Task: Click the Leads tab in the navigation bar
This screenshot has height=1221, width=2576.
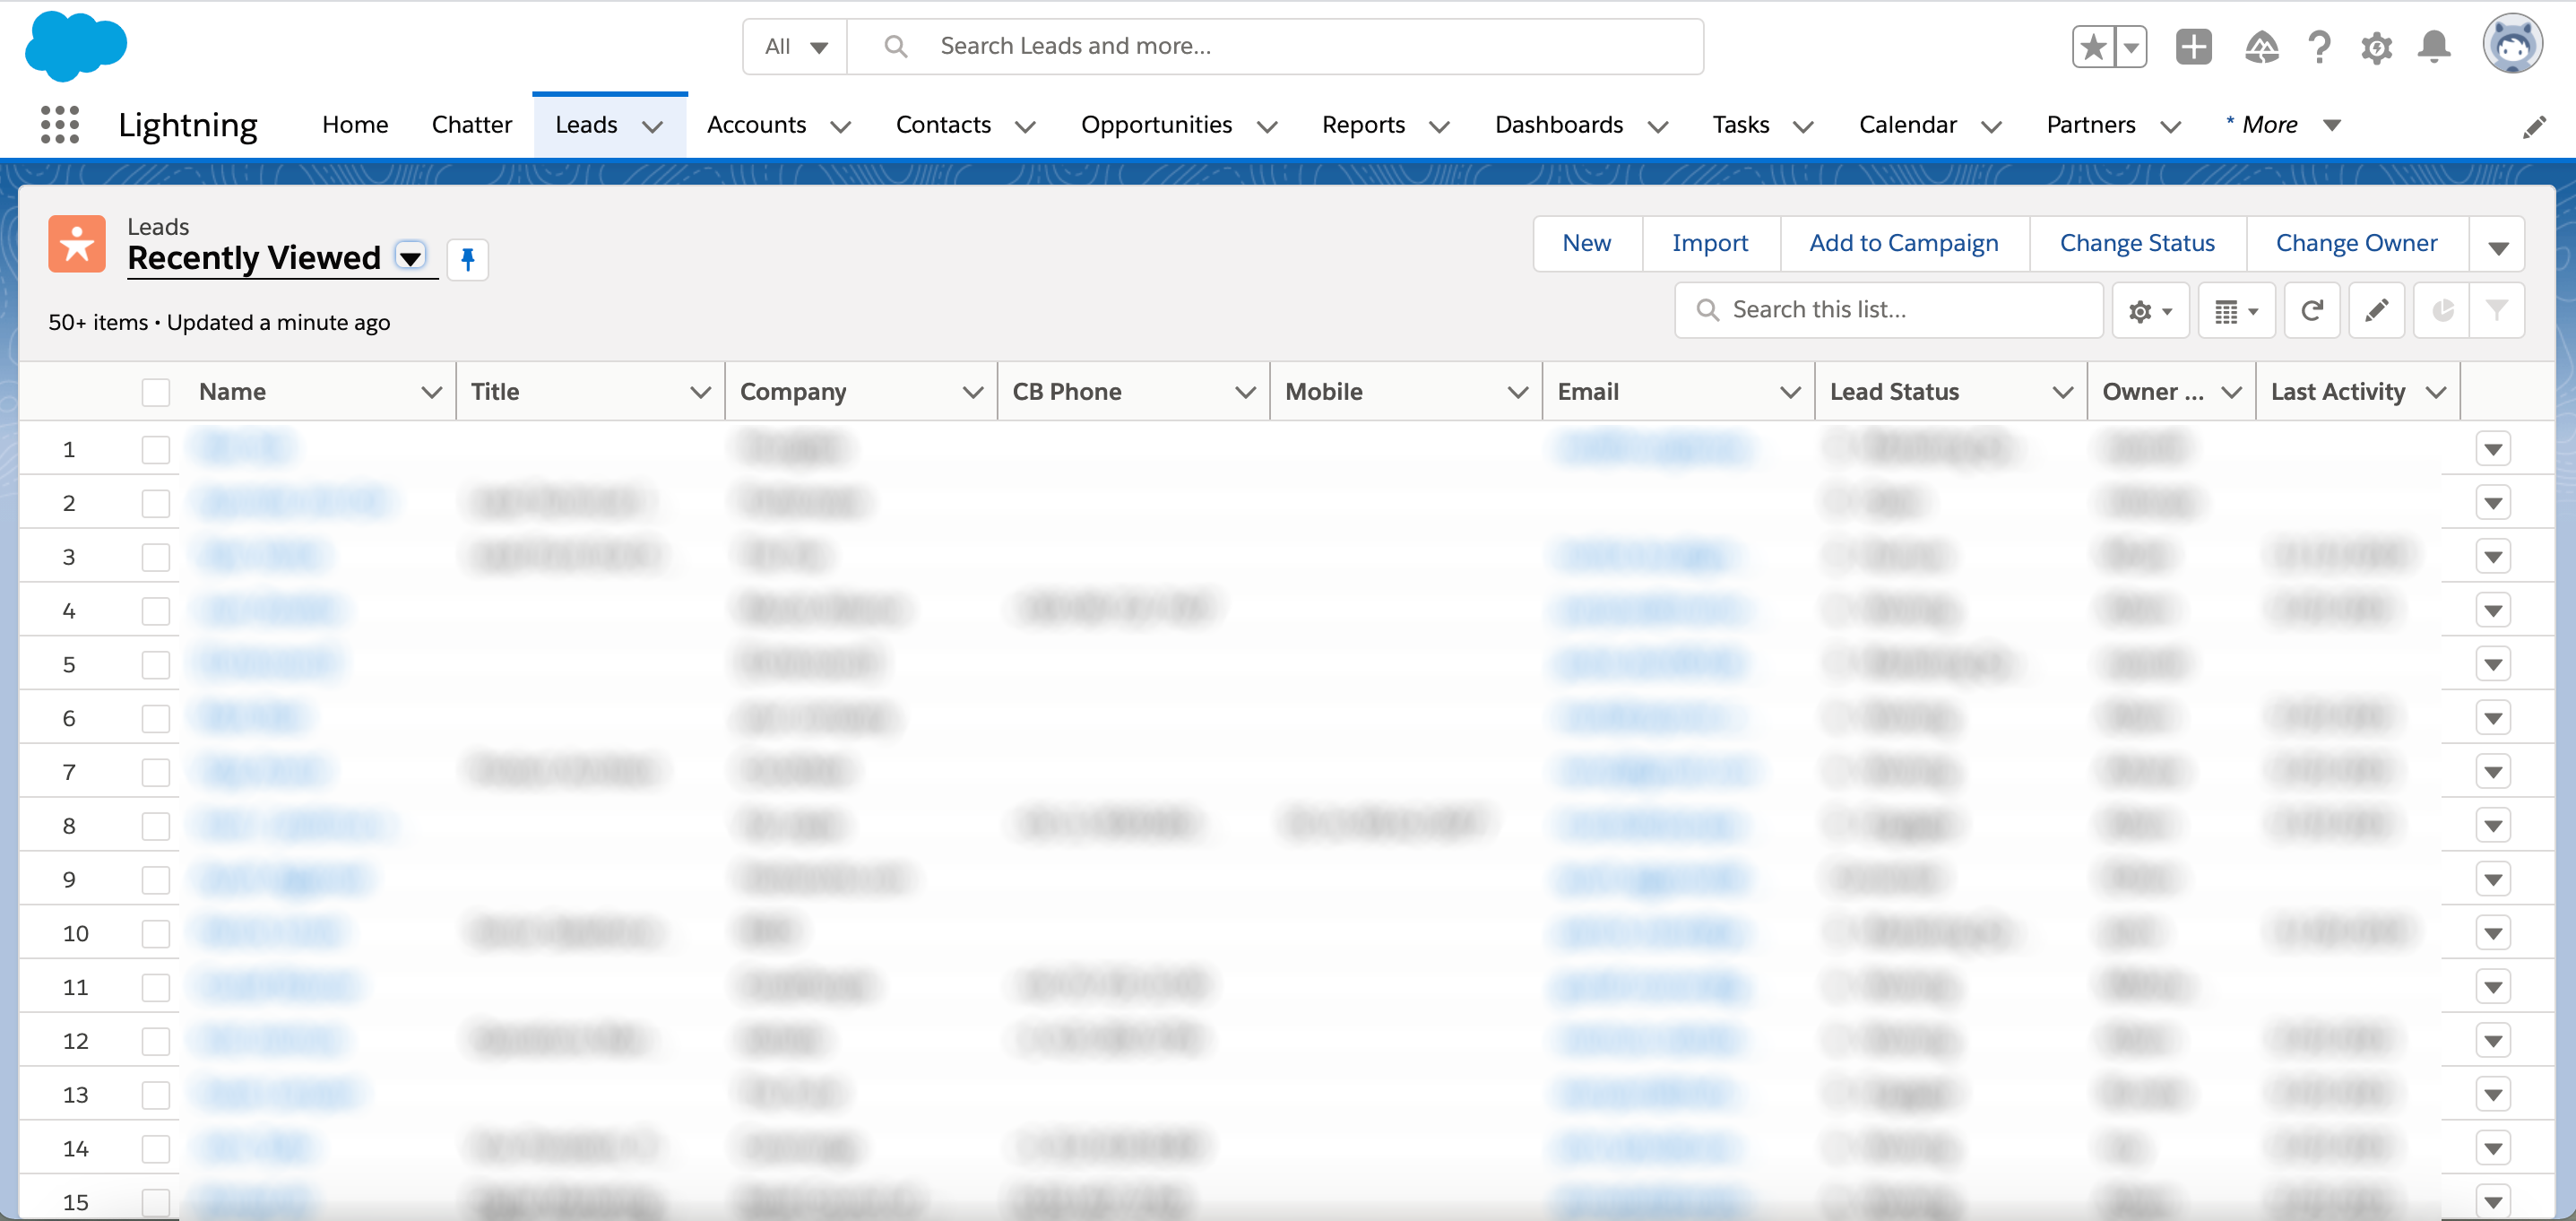Action: (x=585, y=123)
